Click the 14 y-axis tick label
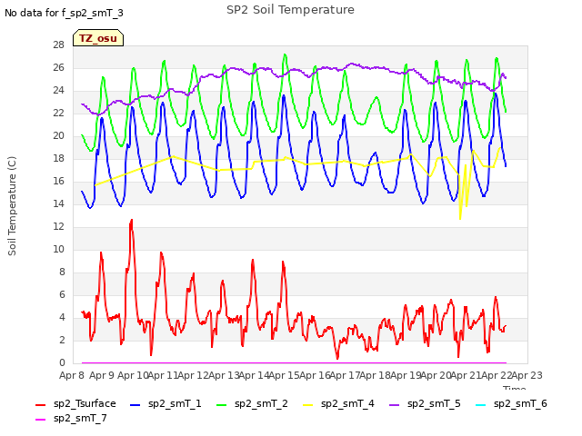The height and width of the screenshot is (436, 582). tap(58, 203)
